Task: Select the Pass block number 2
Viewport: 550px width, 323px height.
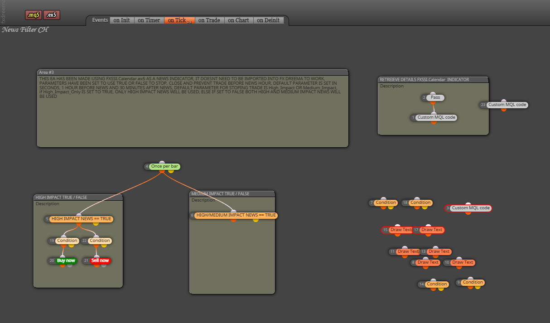Action: 435,97
